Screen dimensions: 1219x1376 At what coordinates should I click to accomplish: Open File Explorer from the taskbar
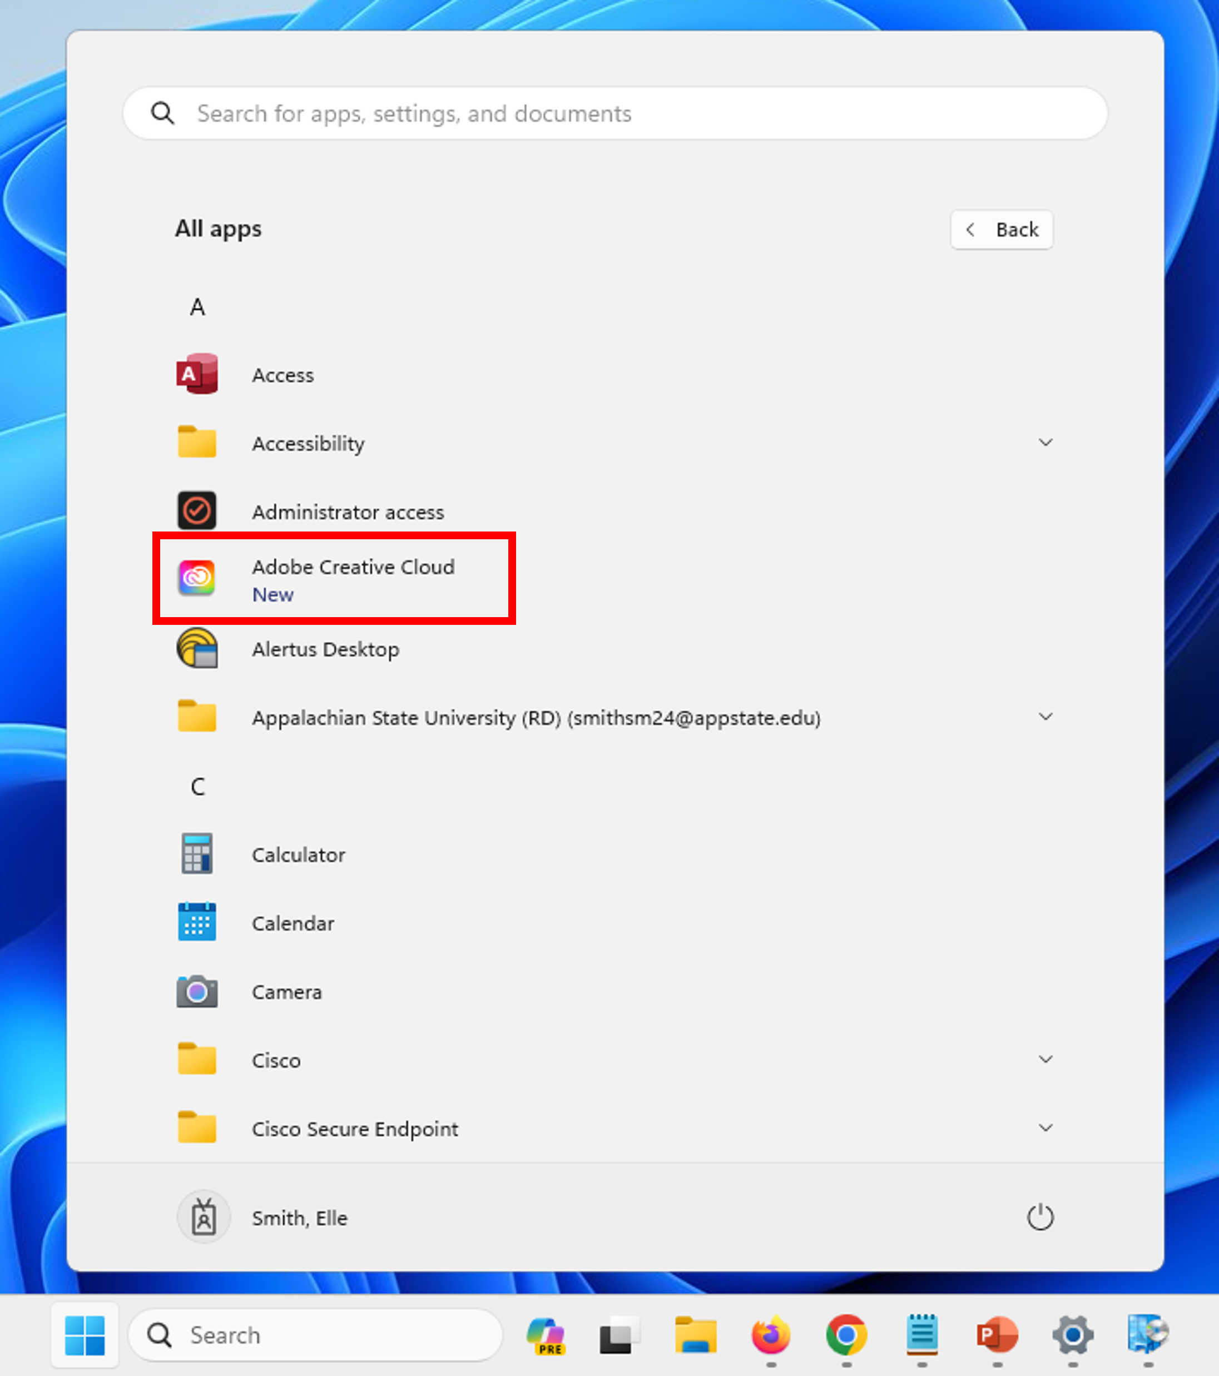tap(696, 1335)
